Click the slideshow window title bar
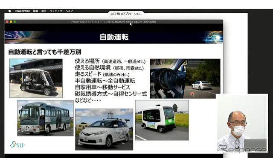273x158 pixels. pos(114,22)
